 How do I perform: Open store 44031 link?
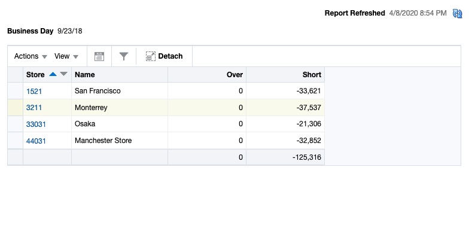coord(36,141)
